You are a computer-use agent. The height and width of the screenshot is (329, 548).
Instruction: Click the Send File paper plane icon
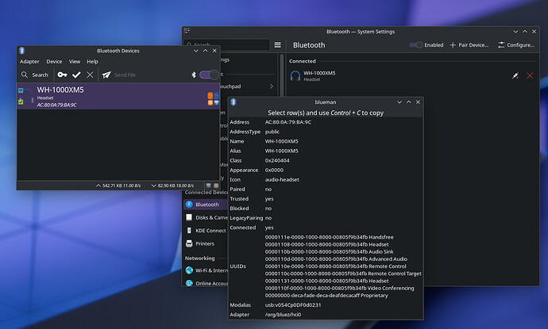(106, 75)
